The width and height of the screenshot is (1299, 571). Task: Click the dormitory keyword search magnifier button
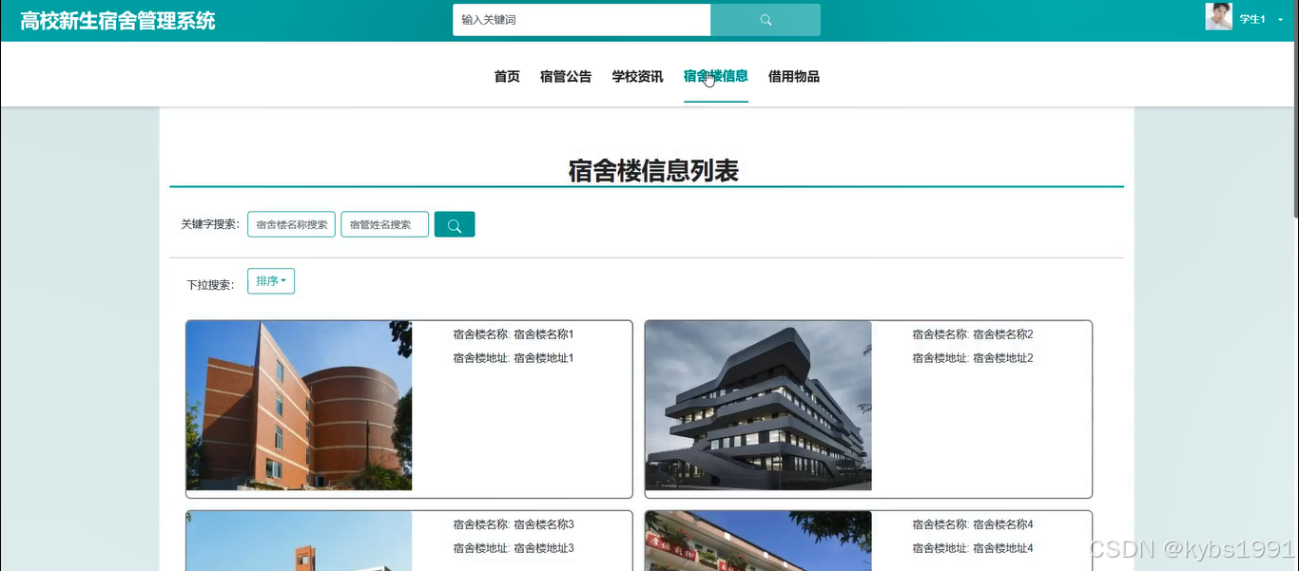pos(455,224)
